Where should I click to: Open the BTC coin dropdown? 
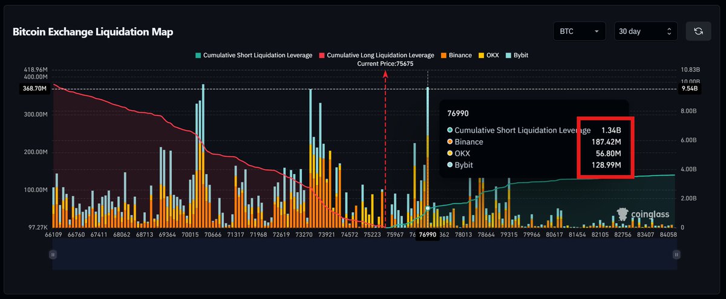click(580, 31)
